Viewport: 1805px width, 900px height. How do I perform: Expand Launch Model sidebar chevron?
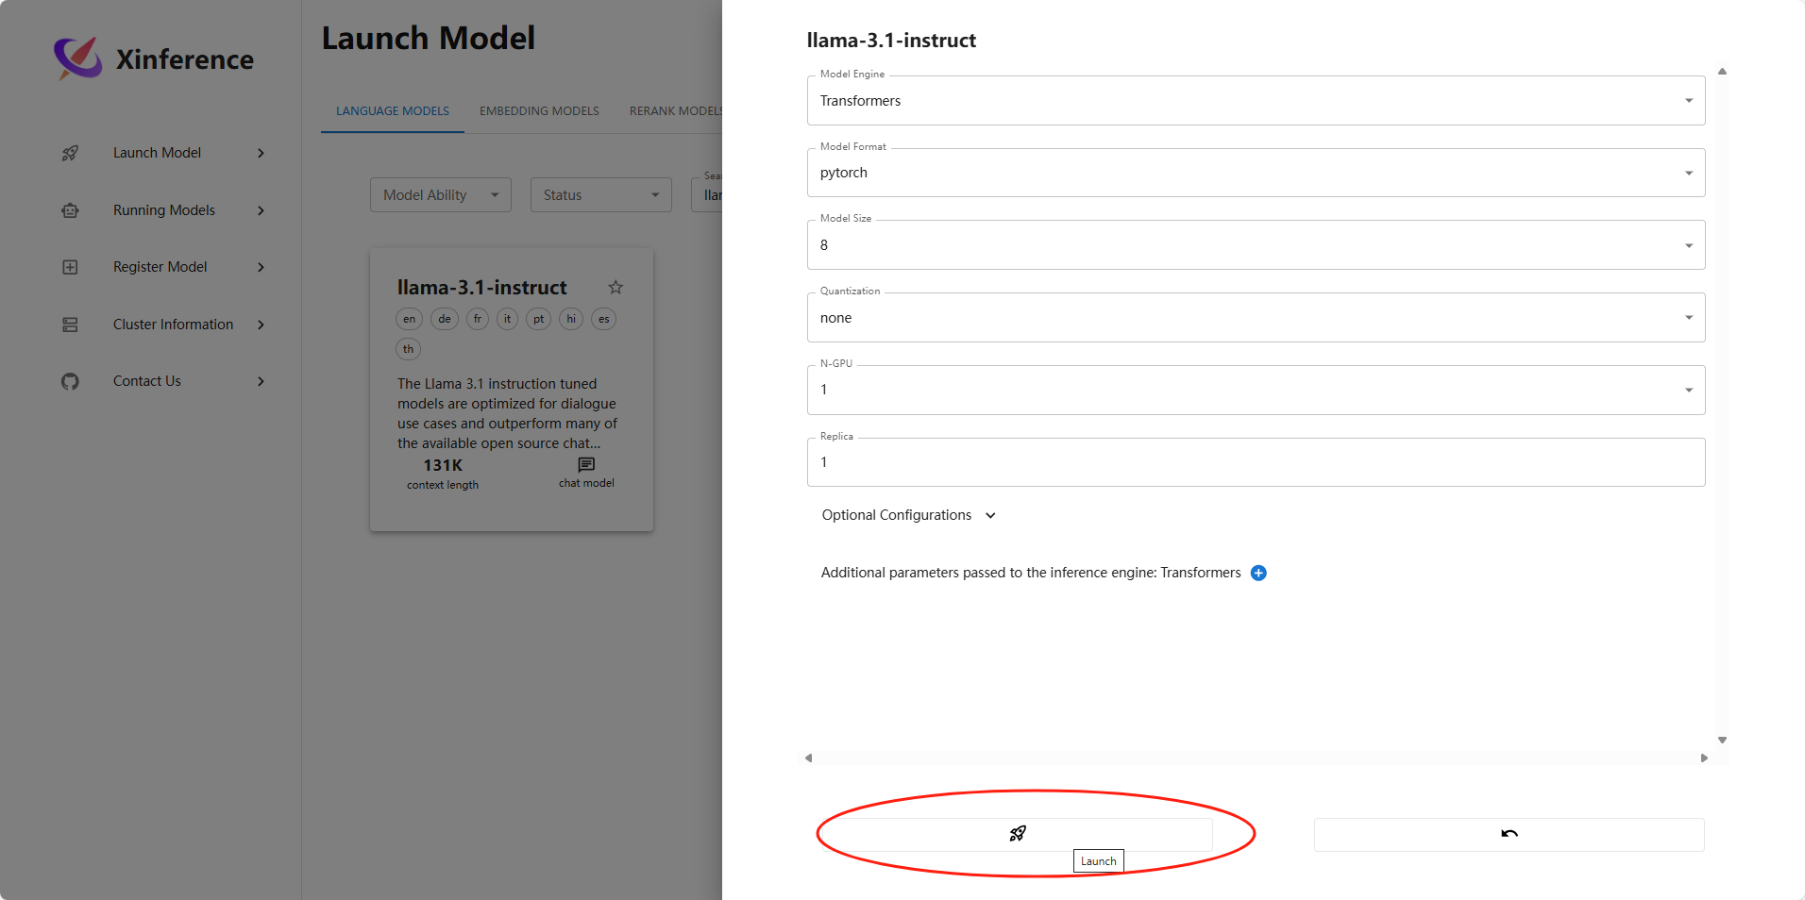click(261, 153)
